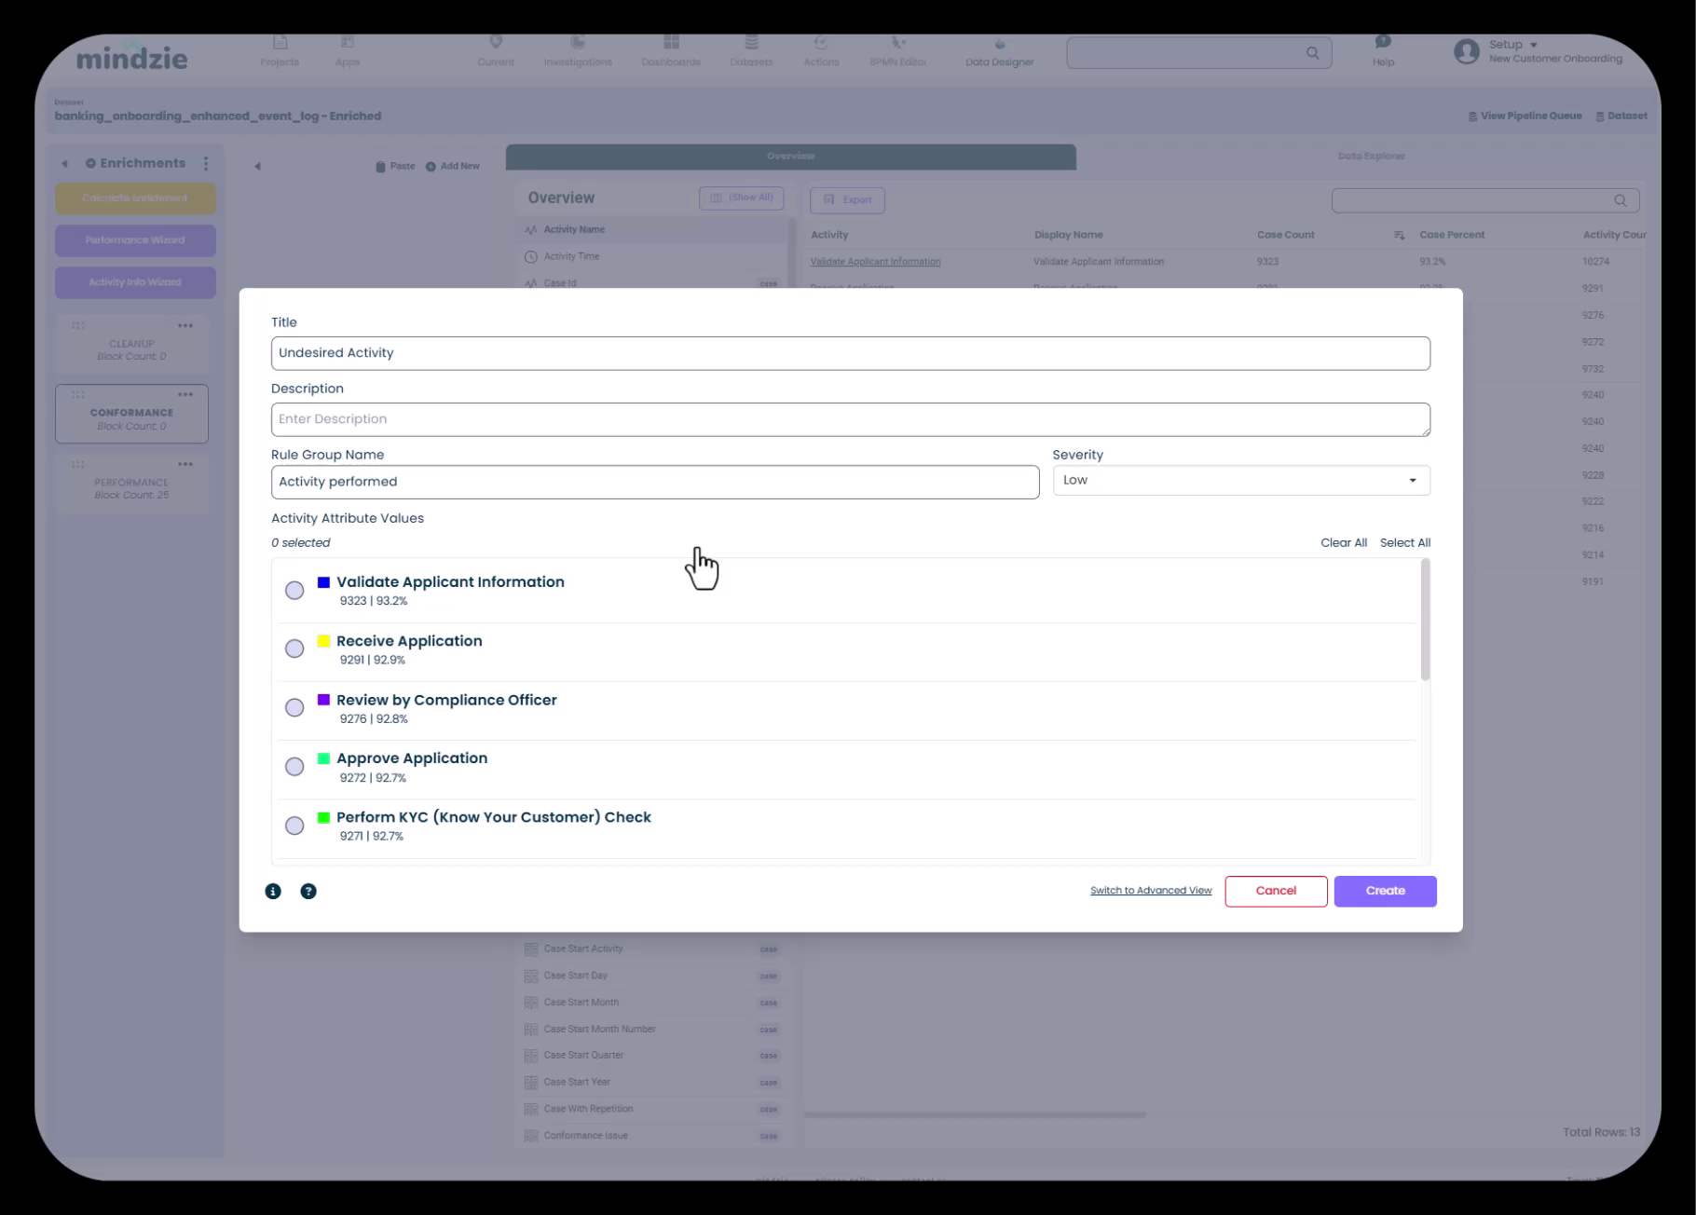Click the question mark help icon
This screenshot has height=1215, width=1696.
[308, 892]
